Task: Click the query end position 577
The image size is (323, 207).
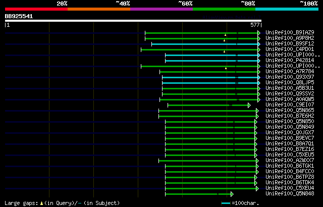Action: (x=255, y=25)
